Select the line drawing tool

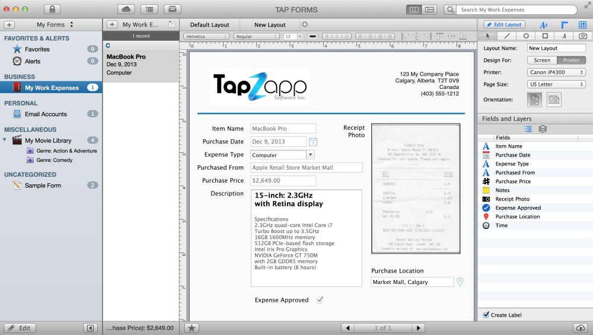[507, 36]
